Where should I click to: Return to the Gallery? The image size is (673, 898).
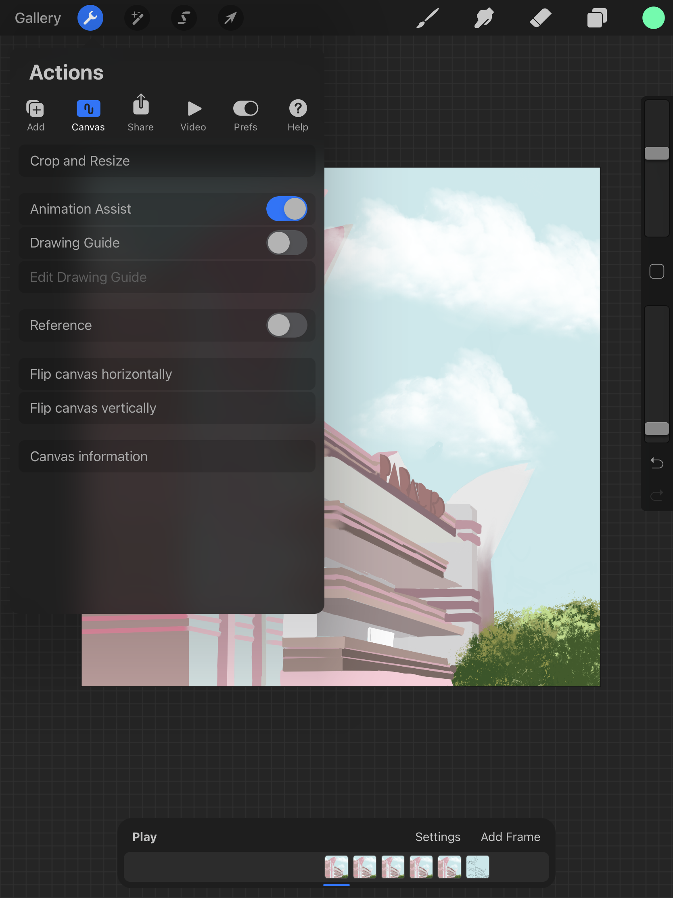pyautogui.click(x=38, y=18)
